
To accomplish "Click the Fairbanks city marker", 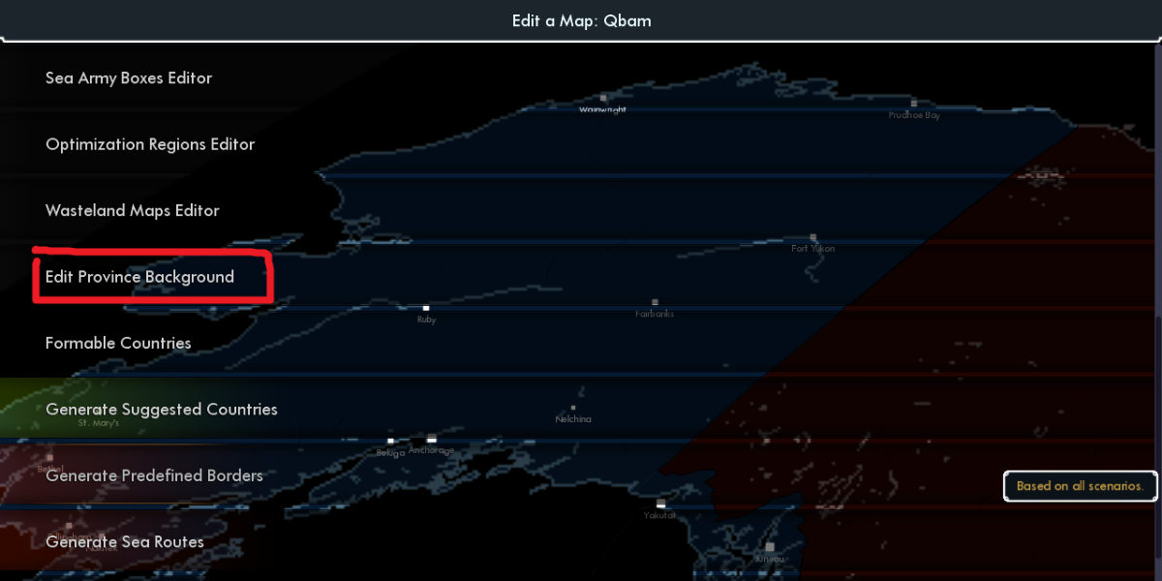I will (x=655, y=303).
